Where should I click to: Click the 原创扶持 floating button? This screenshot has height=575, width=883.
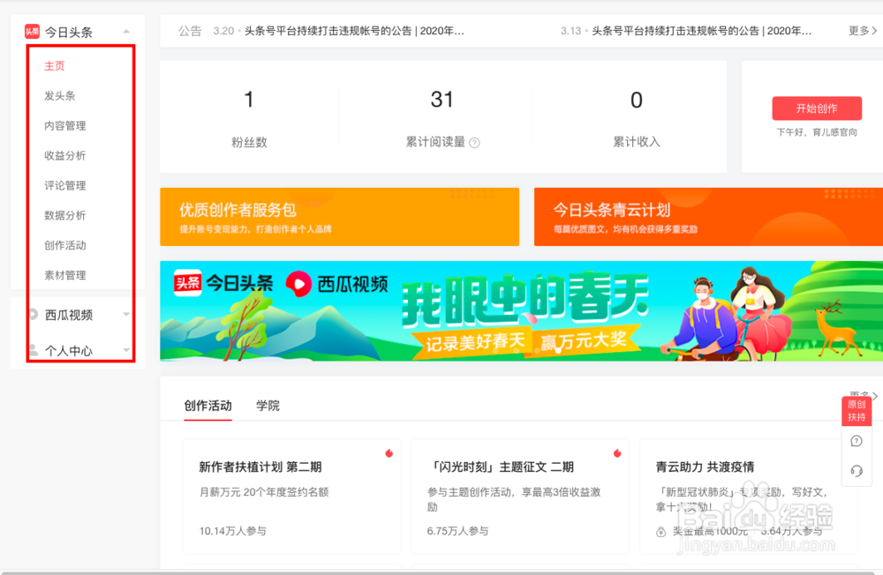pyautogui.click(x=857, y=411)
